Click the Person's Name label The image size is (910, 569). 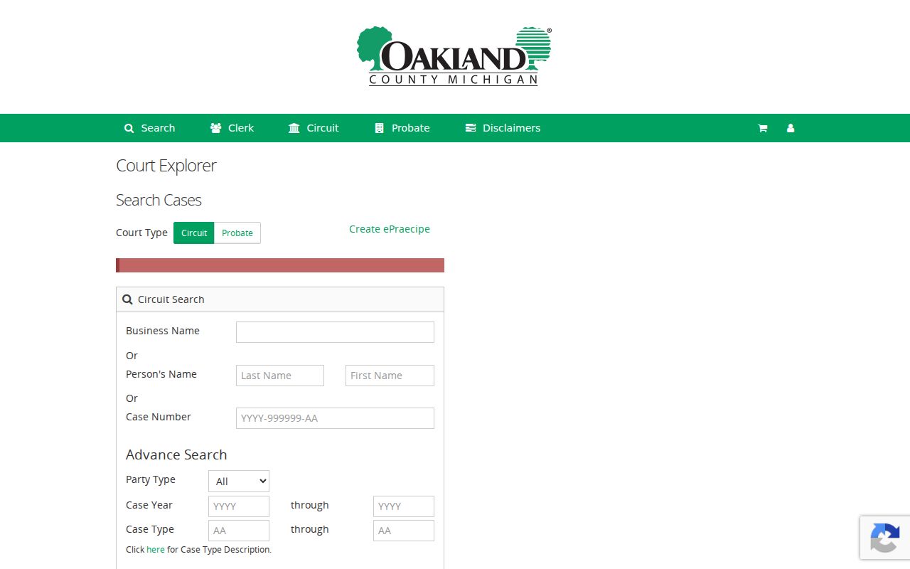[161, 374]
